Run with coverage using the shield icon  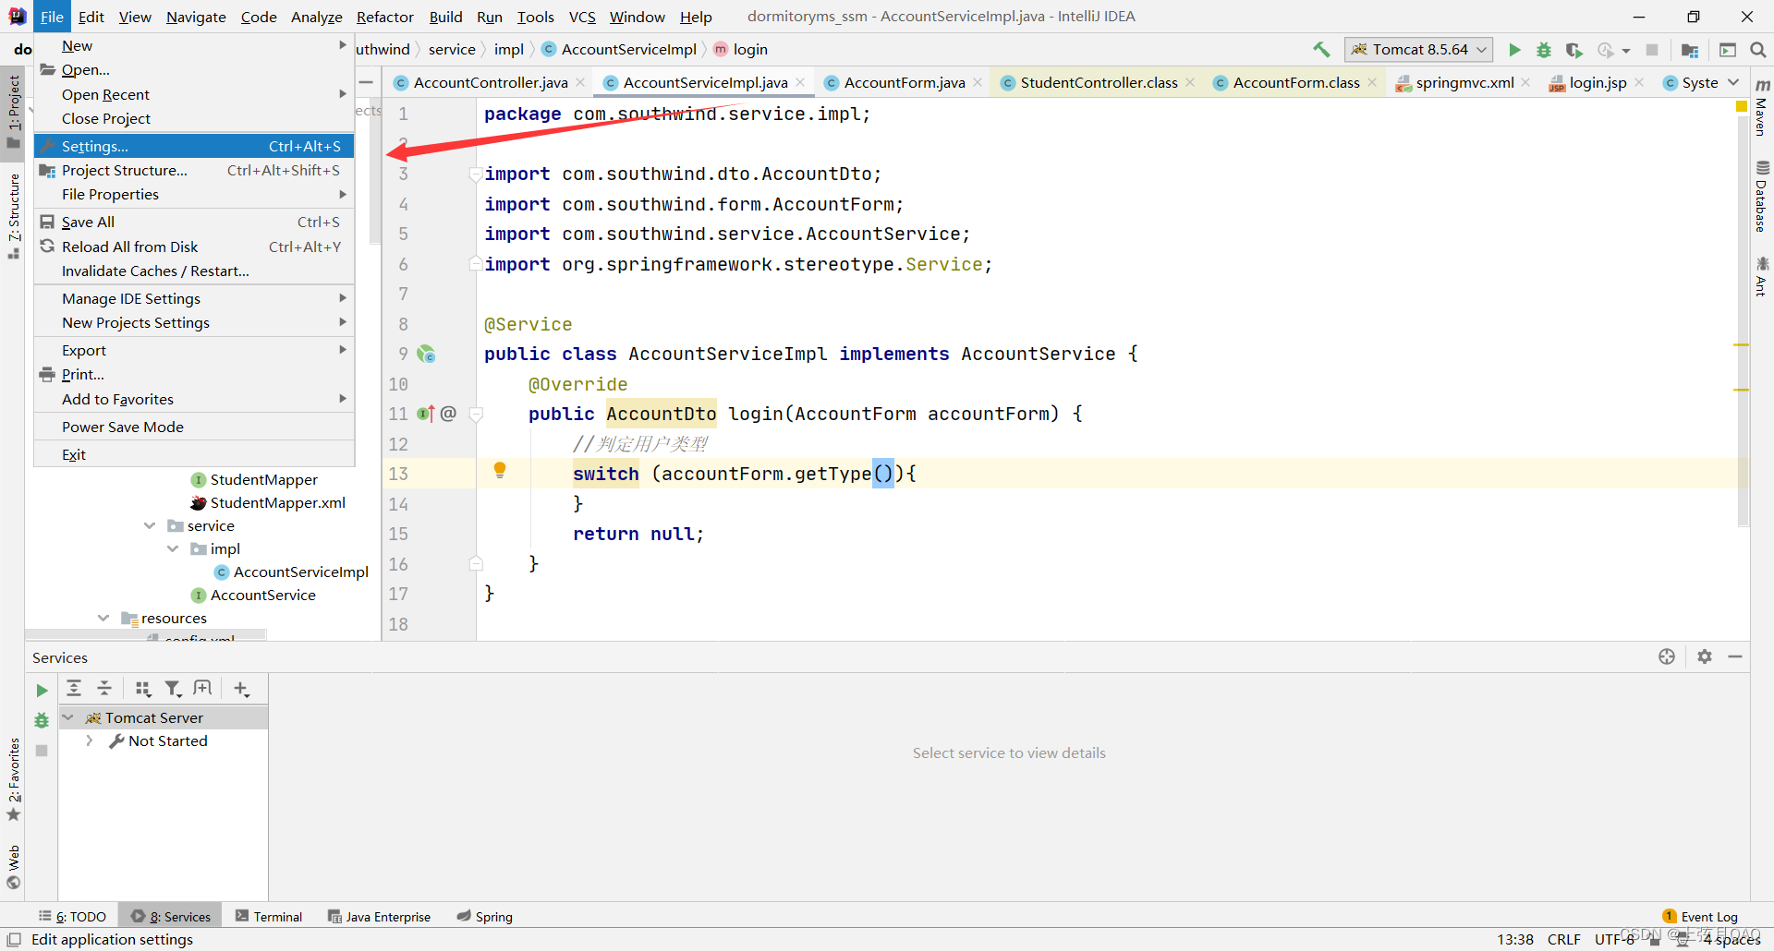(1574, 50)
